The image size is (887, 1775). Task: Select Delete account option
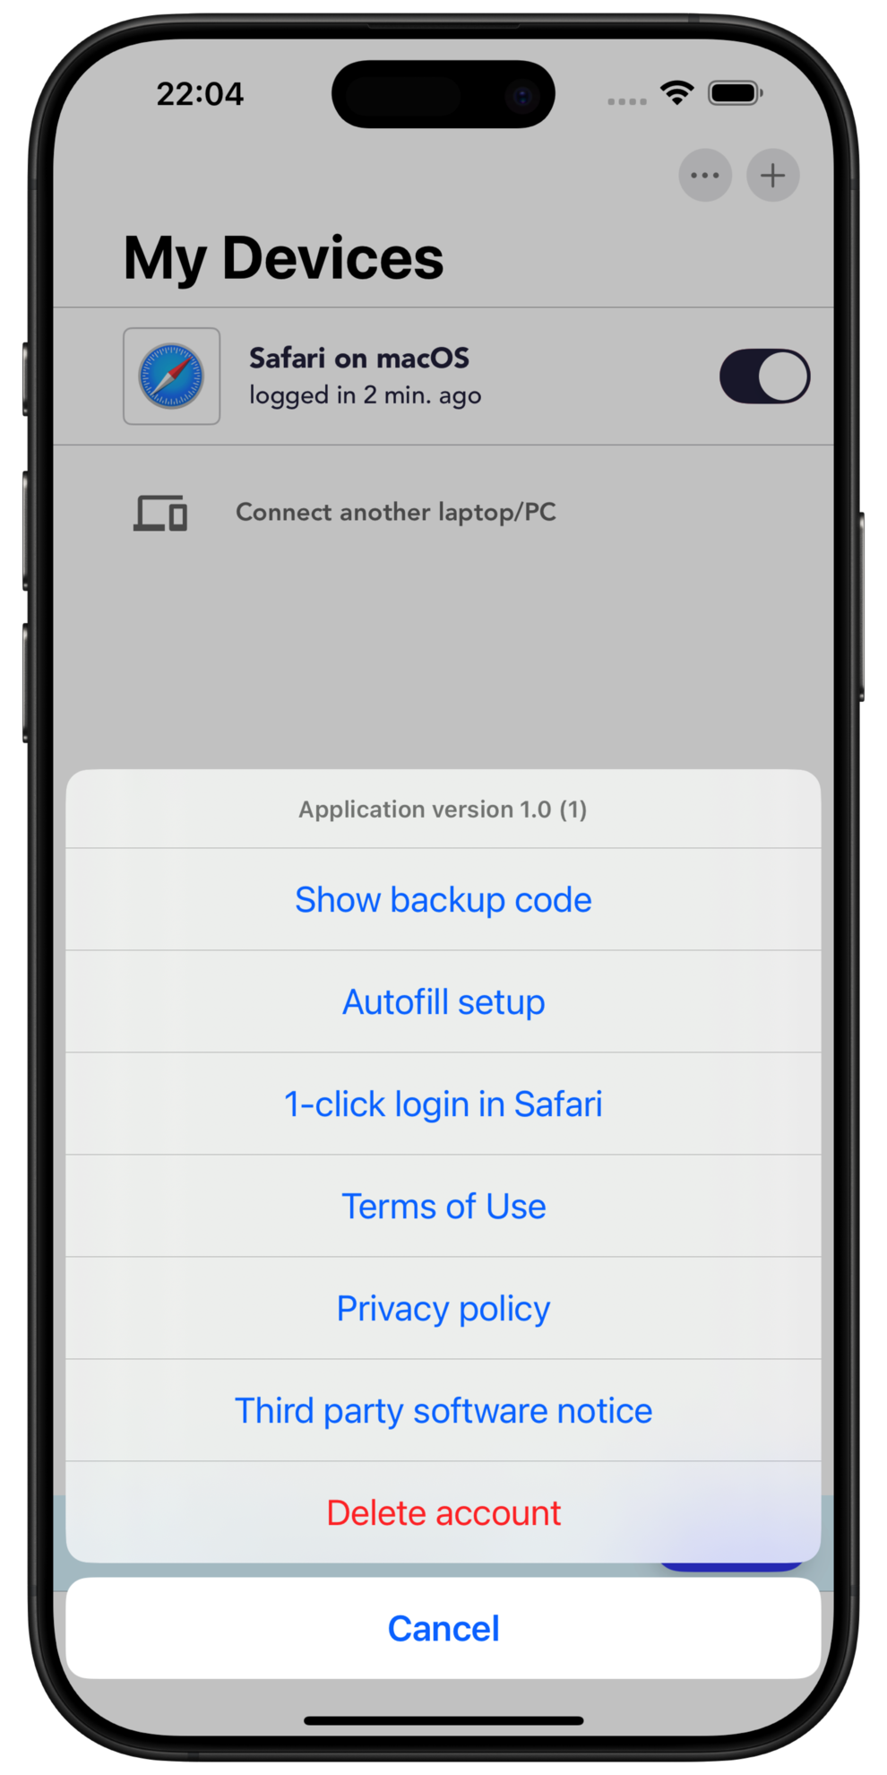(x=443, y=1512)
